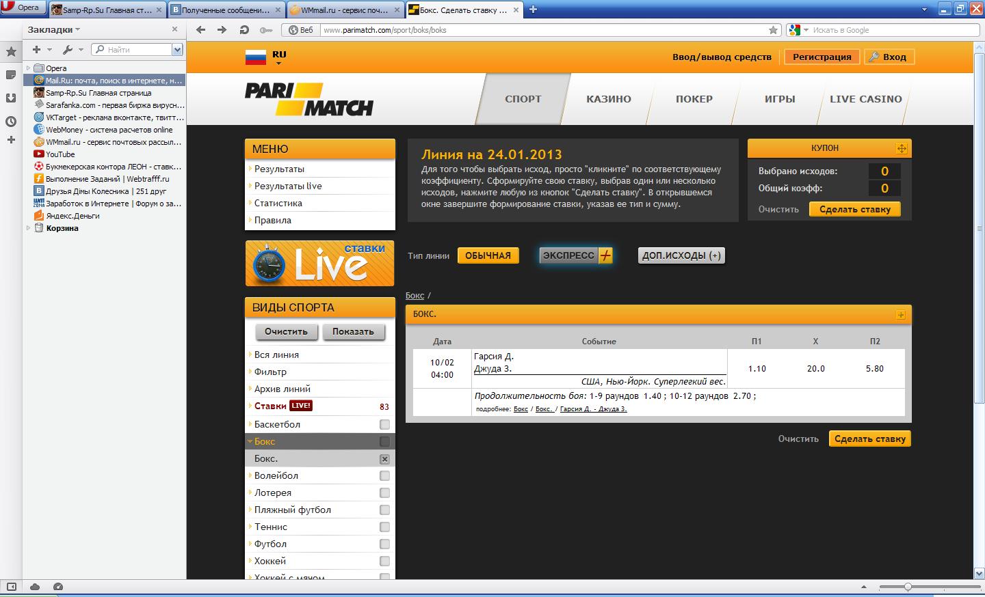The image size is (985, 597).
Task: Tick the Баскетбол checkbox
Action: pyautogui.click(x=384, y=425)
